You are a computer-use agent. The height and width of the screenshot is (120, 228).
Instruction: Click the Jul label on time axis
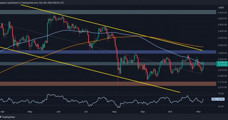click(86, 112)
